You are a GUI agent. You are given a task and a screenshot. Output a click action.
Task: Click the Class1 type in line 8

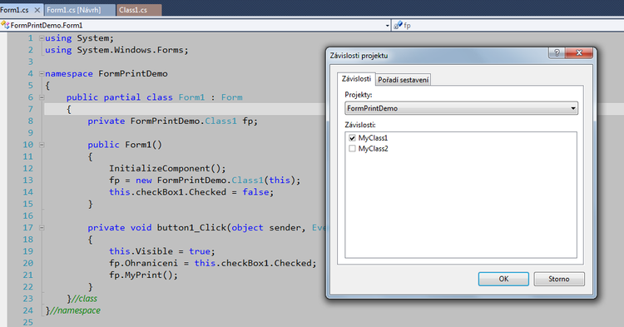(x=220, y=121)
